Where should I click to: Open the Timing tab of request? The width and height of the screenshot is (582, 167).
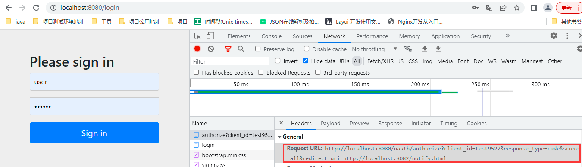pyautogui.click(x=449, y=123)
